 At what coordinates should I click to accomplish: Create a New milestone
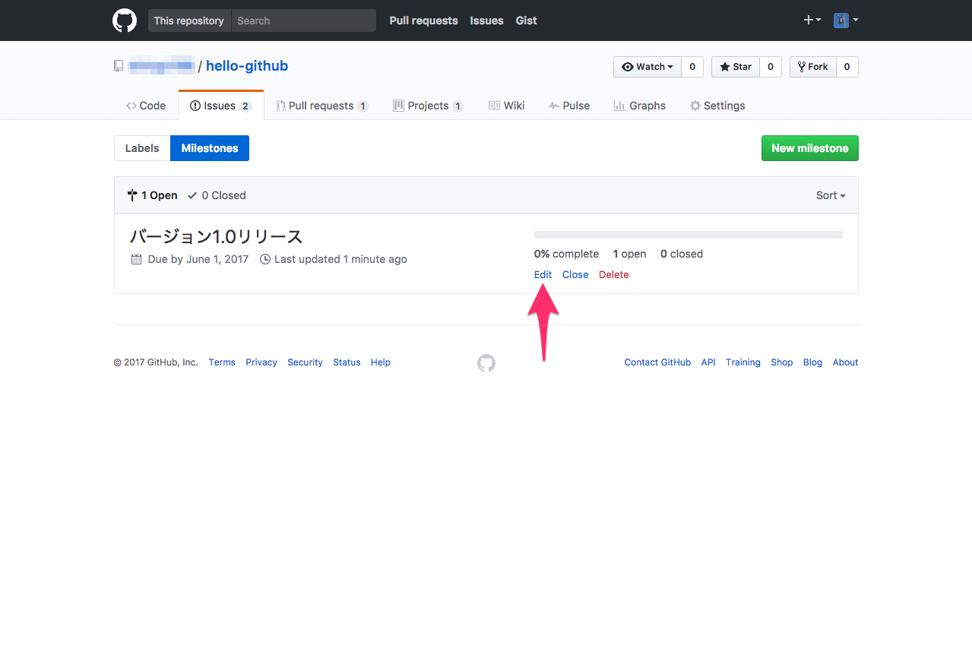(809, 148)
